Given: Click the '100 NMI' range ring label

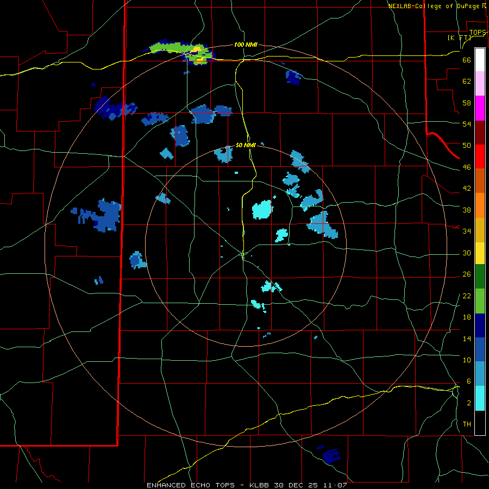Looking at the screenshot, I should point(246,45).
